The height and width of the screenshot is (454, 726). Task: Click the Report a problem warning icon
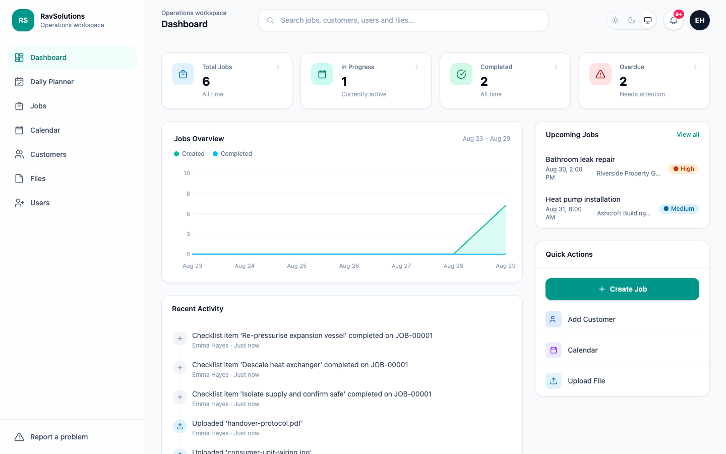click(19, 437)
